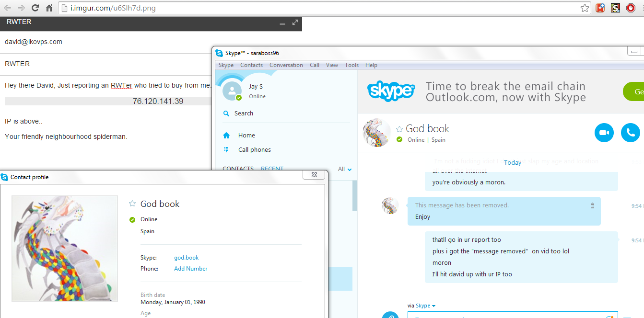Close the Contact profile window
This screenshot has width=644, height=318.
pos(314,175)
